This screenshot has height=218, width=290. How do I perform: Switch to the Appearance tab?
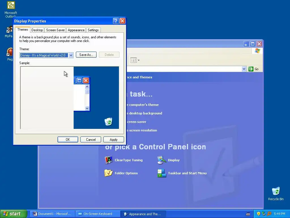pos(76,30)
